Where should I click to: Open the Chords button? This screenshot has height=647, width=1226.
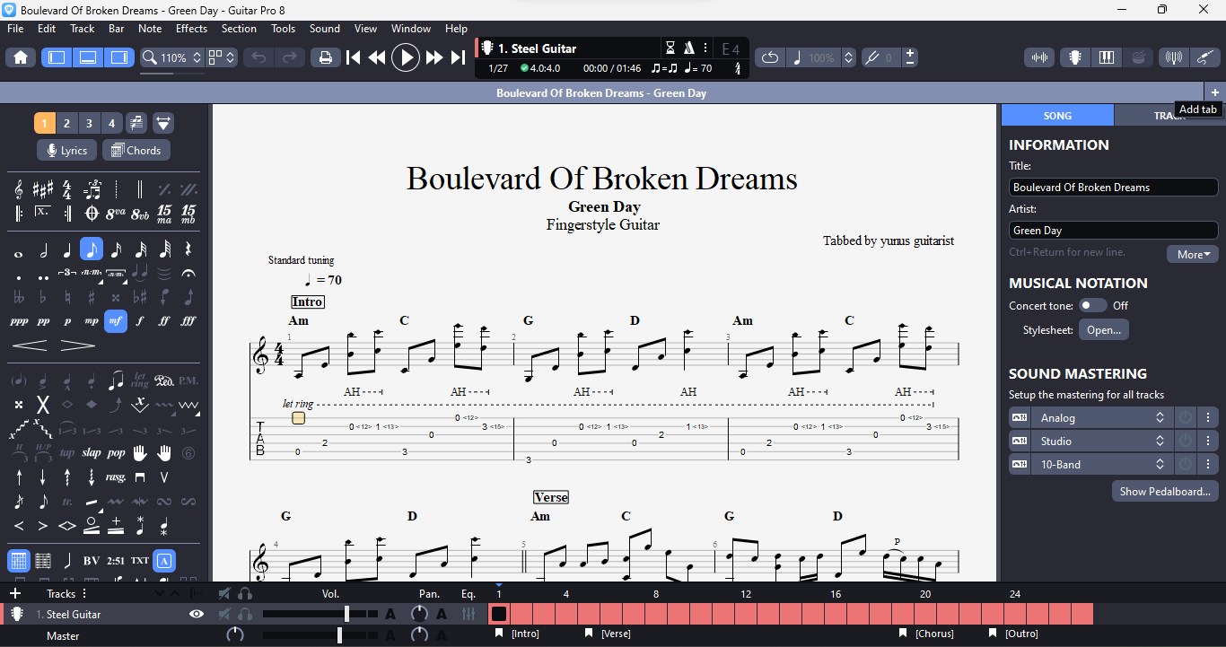(136, 150)
